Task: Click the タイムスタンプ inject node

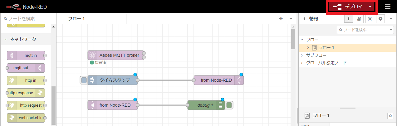Action: pos(113,80)
